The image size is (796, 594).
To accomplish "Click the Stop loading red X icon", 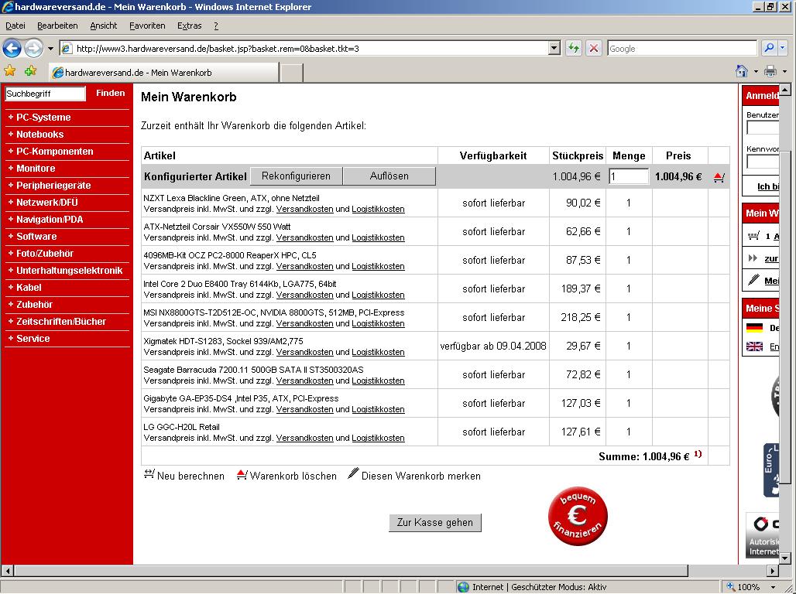I will coord(593,49).
